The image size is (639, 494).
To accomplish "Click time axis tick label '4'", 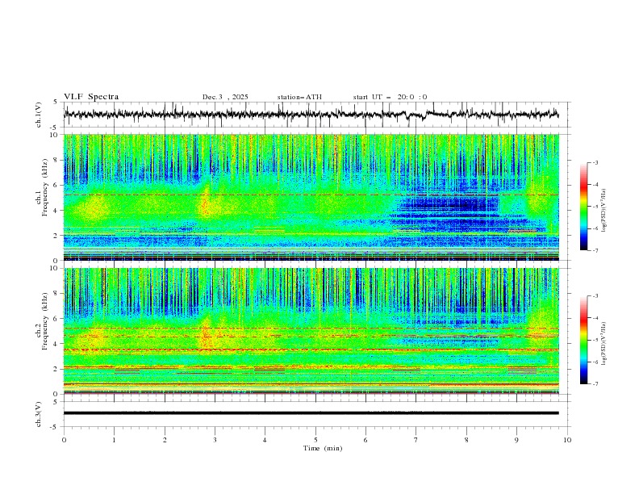I will 265,440.
